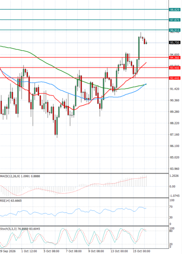Click the RSI 70 scale level

coord(171,207)
